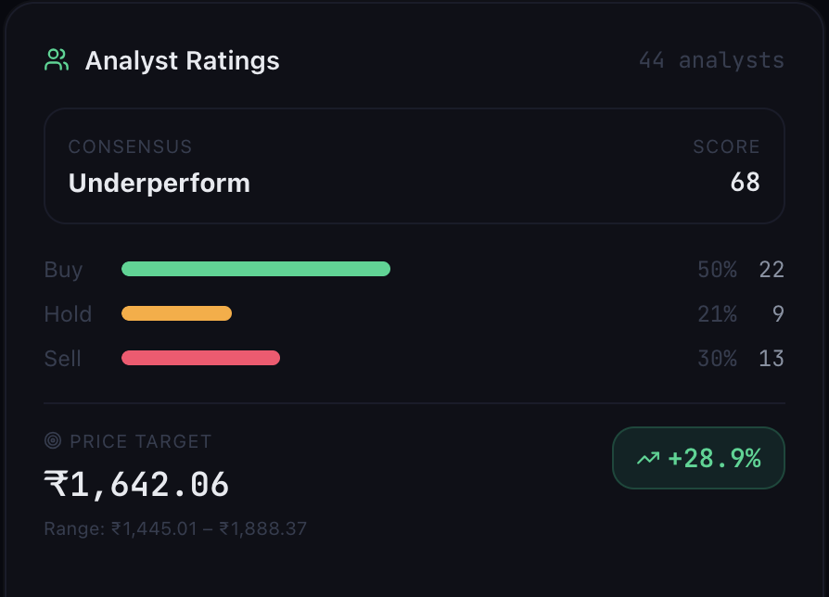Image resolution: width=829 pixels, height=597 pixels.
Task: Select the circular bullseye price target icon
Action: 53,441
